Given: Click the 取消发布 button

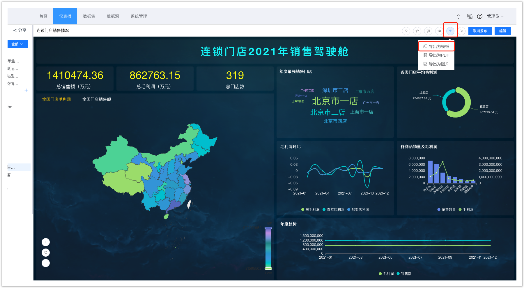Looking at the screenshot, I should point(480,31).
